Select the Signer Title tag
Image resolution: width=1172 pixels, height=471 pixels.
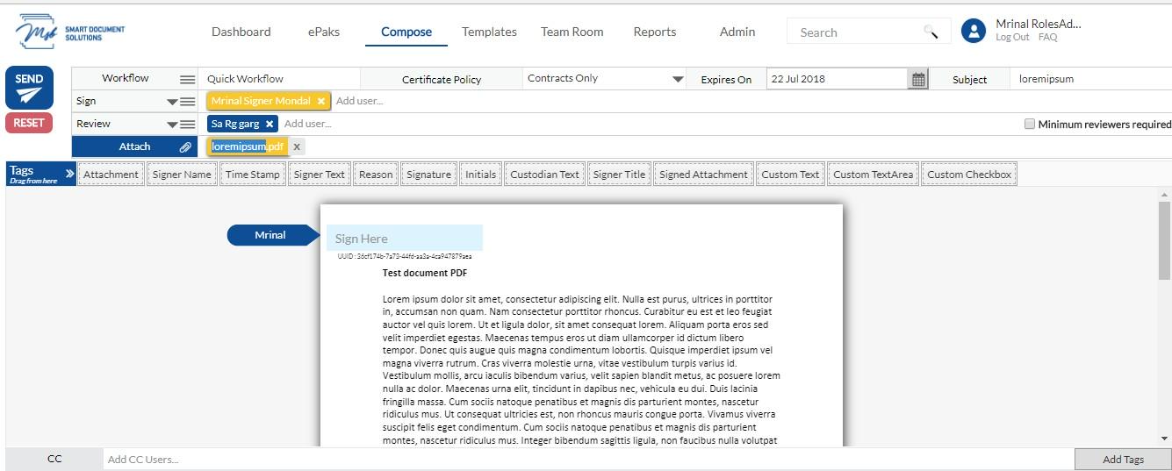click(x=619, y=174)
